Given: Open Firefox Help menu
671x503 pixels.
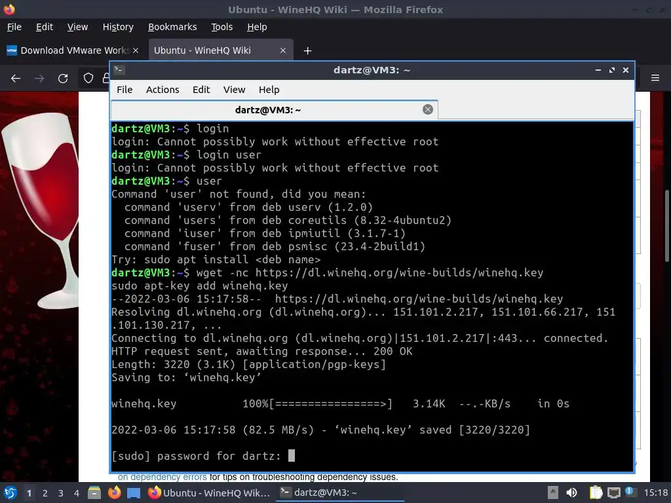Looking at the screenshot, I should [x=257, y=27].
